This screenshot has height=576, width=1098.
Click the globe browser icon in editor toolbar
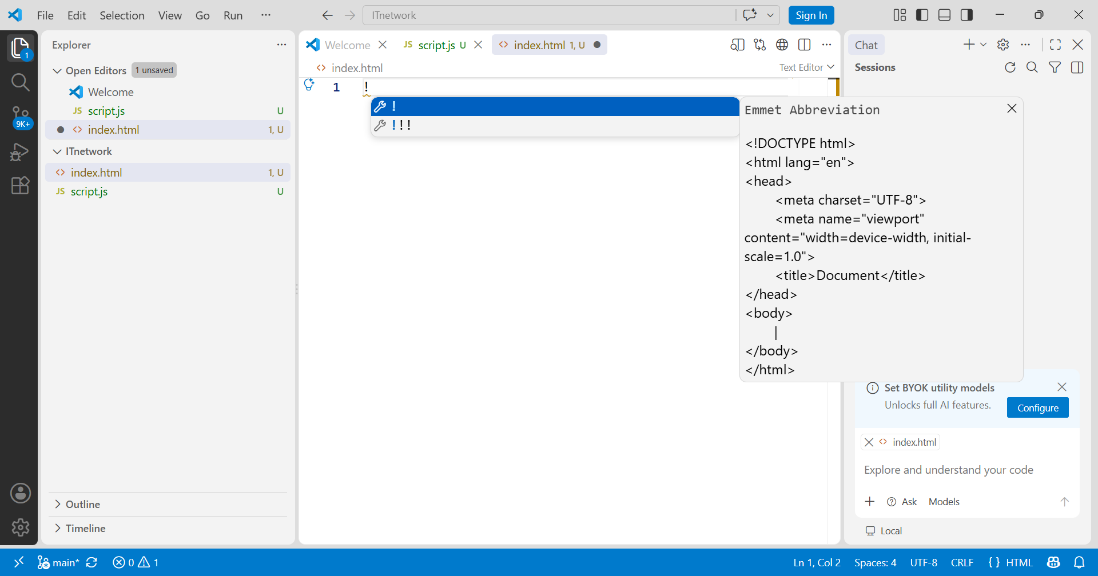pyautogui.click(x=782, y=45)
